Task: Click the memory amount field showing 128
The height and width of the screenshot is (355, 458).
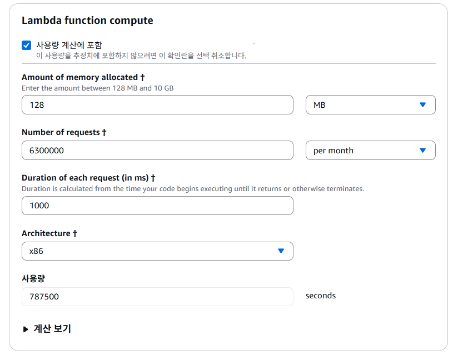Action: point(157,104)
